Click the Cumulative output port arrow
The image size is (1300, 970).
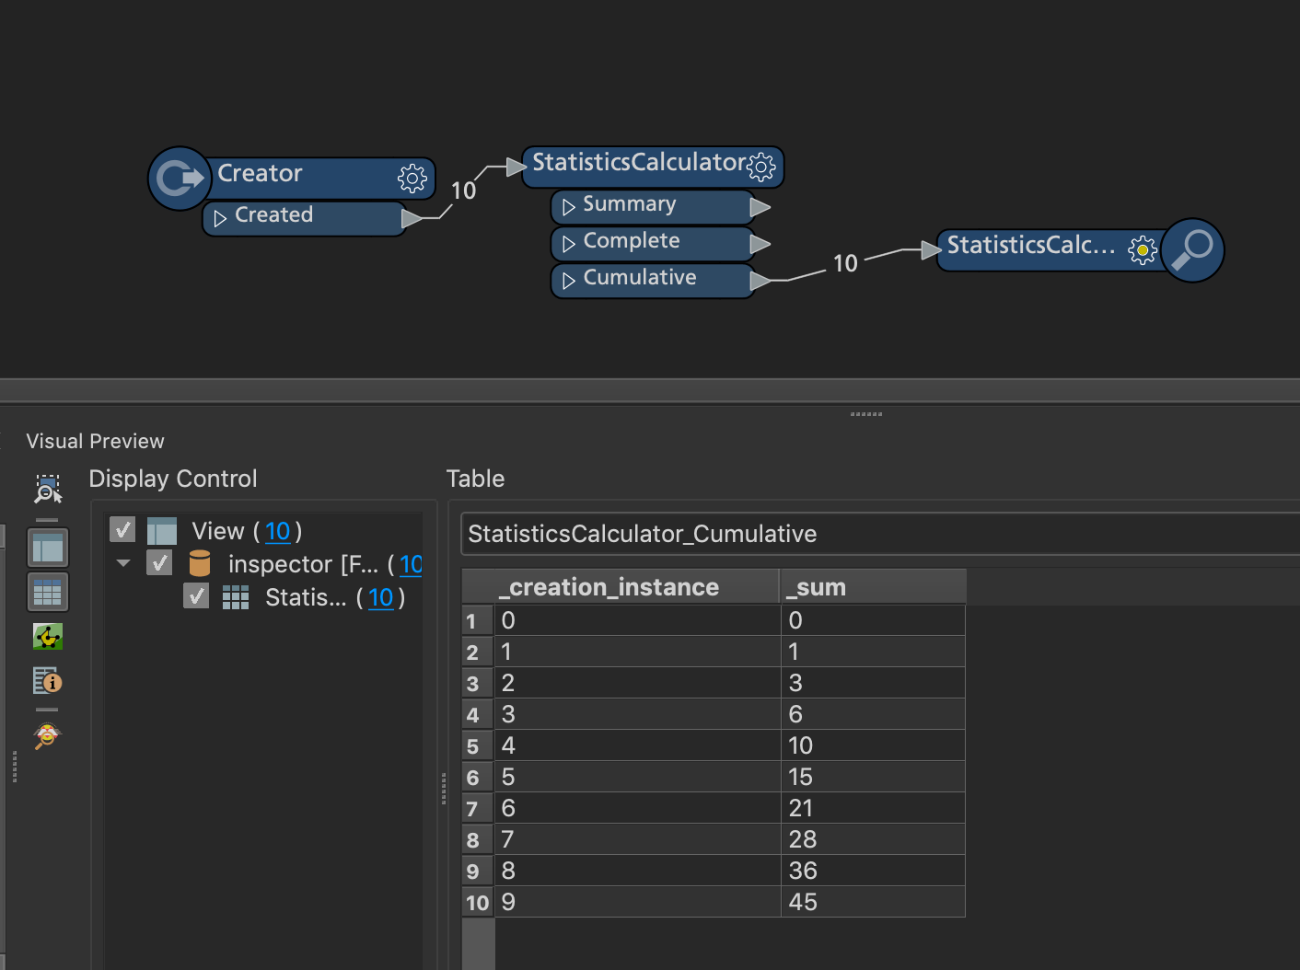760,280
